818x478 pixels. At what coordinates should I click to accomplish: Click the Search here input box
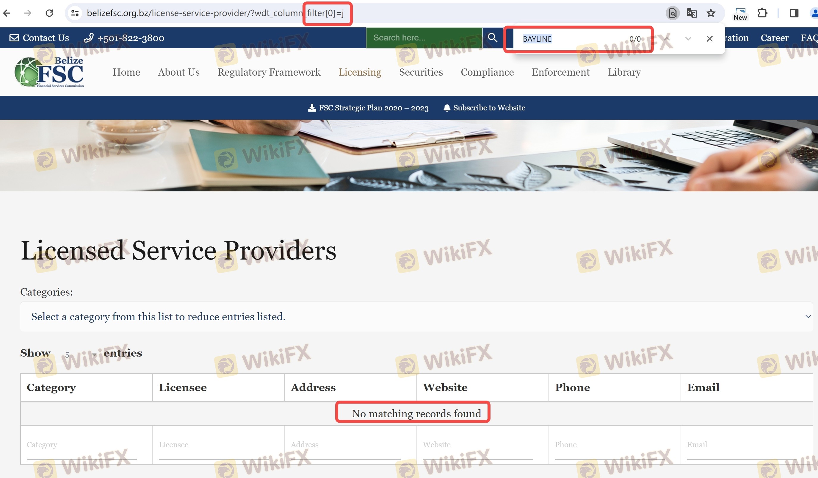(424, 38)
